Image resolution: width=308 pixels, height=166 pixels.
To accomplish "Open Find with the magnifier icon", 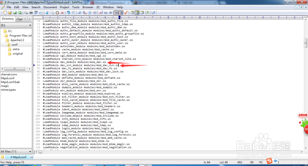I will pyautogui.click(x=79, y=13).
